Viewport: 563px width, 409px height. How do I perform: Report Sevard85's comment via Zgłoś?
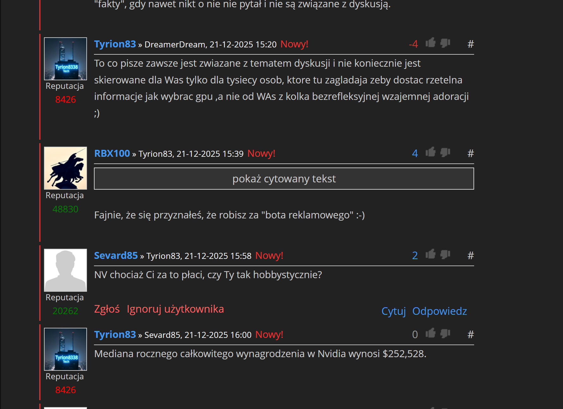click(107, 309)
